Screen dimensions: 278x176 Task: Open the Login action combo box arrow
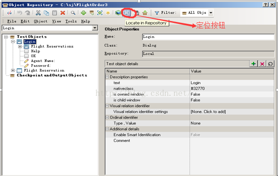point(95,28)
